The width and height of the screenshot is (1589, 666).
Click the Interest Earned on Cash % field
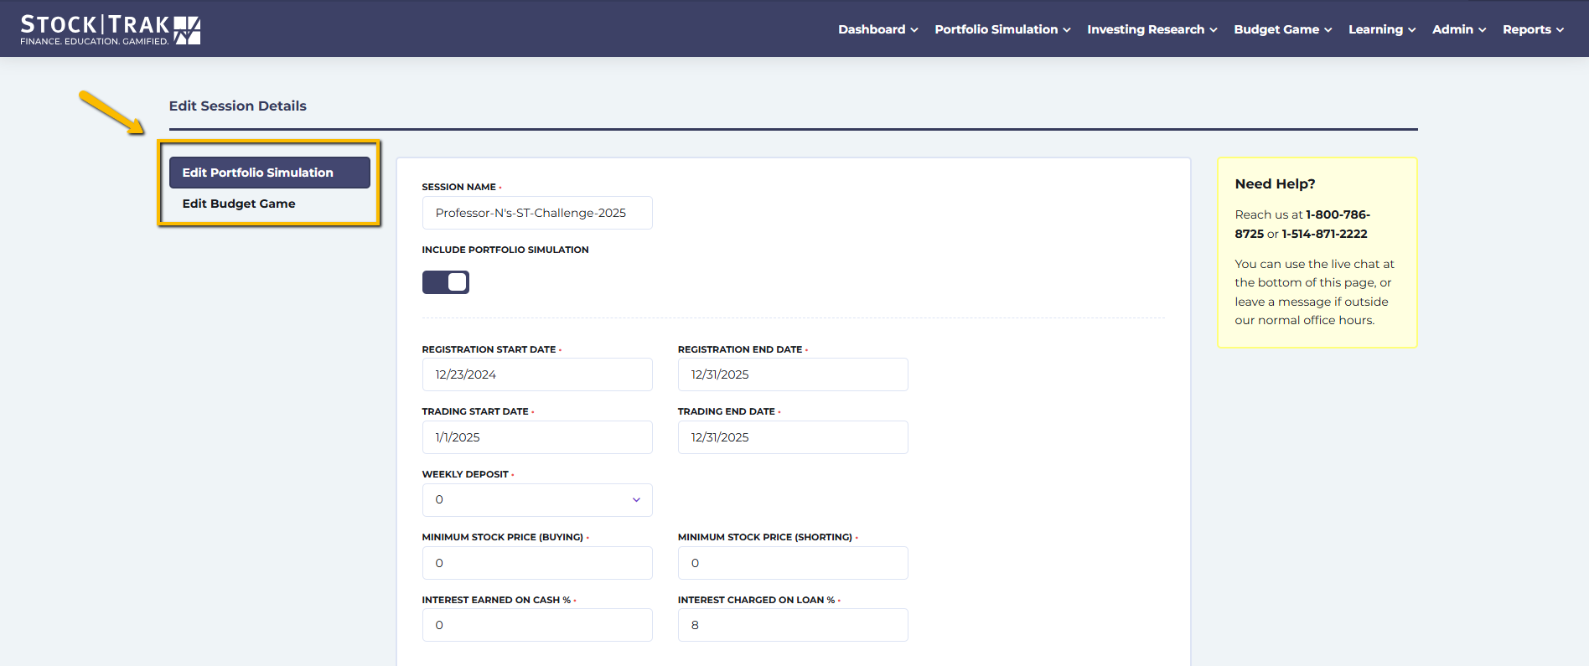pos(537,625)
